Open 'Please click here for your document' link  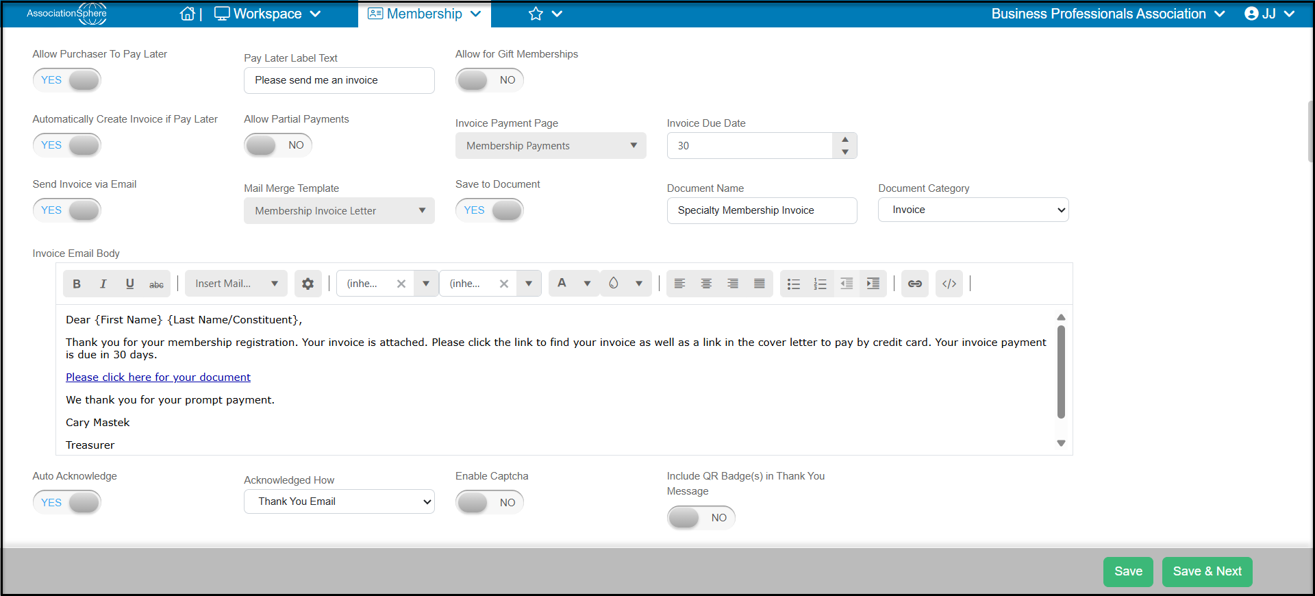(158, 377)
